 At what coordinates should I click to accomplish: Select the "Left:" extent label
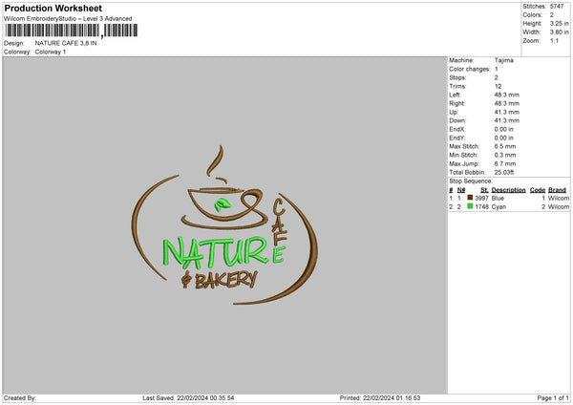click(x=455, y=95)
